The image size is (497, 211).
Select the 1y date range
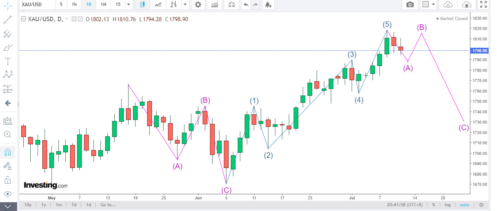pyautogui.click(x=43, y=205)
